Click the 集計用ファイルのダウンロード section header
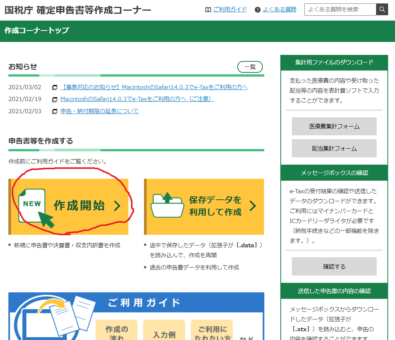395x340 pixels. 334,63
